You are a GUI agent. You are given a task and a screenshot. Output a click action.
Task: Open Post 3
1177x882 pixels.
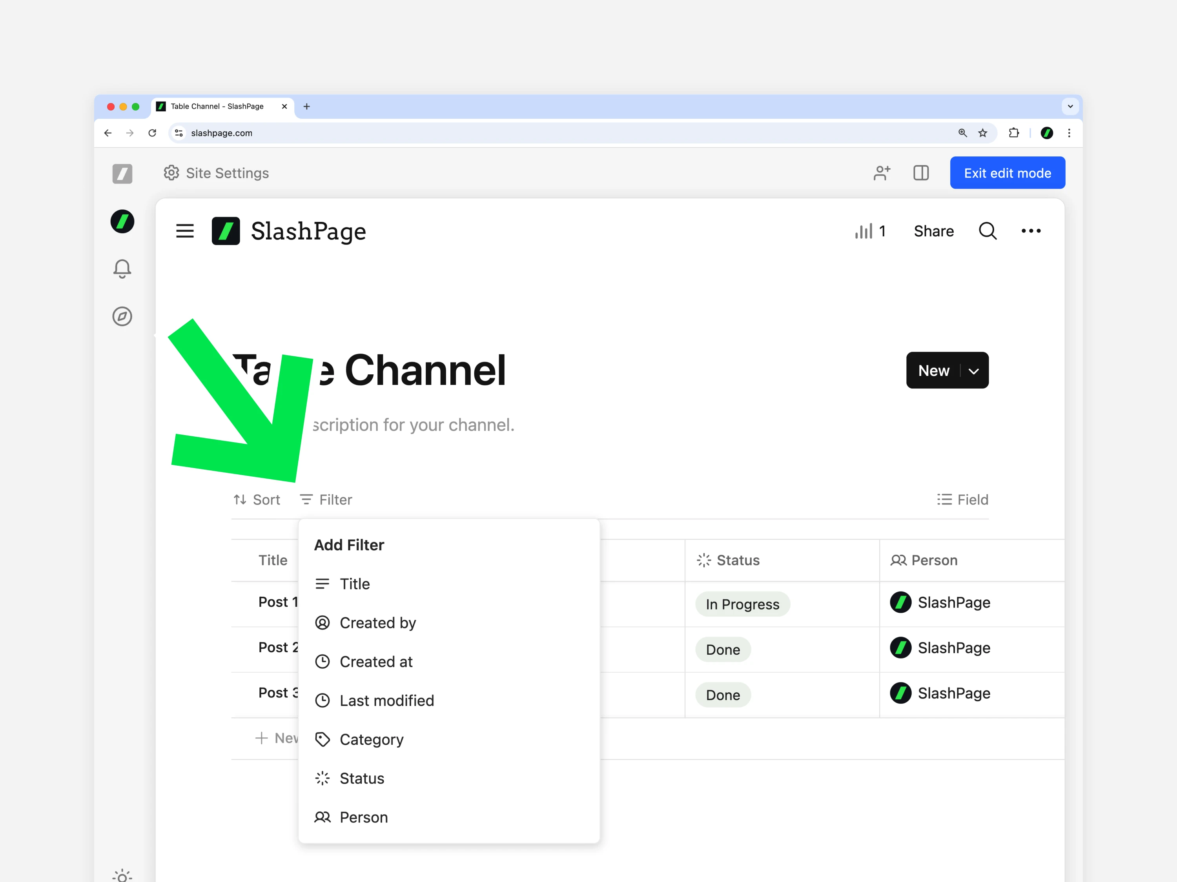tap(278, 693)
